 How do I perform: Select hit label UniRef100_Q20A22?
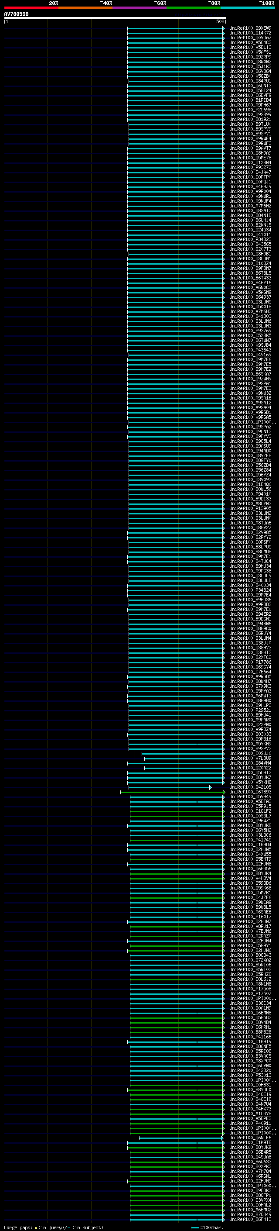point(250,768)
